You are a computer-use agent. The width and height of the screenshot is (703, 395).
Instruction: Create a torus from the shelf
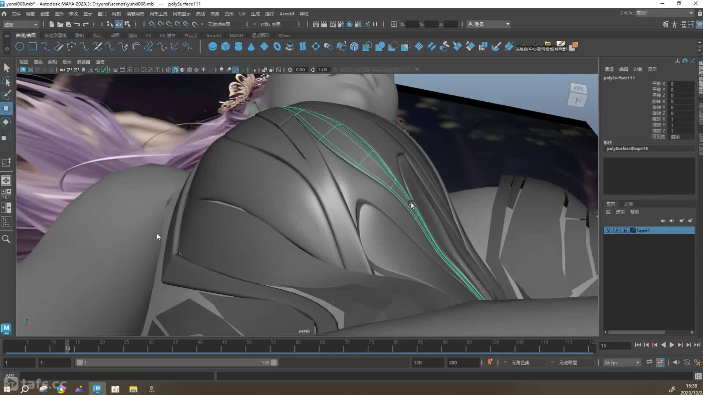tap(277, 46)
